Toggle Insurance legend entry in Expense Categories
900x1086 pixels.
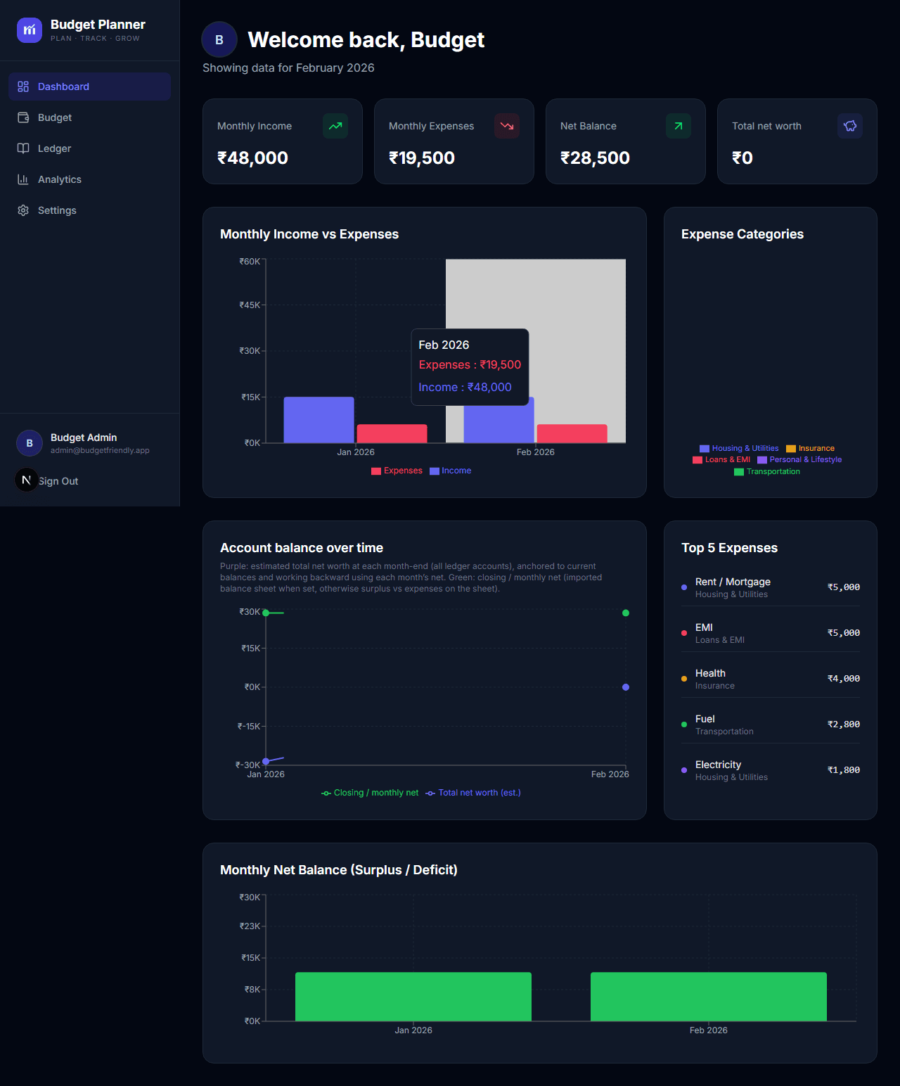(x=810, y=448)
